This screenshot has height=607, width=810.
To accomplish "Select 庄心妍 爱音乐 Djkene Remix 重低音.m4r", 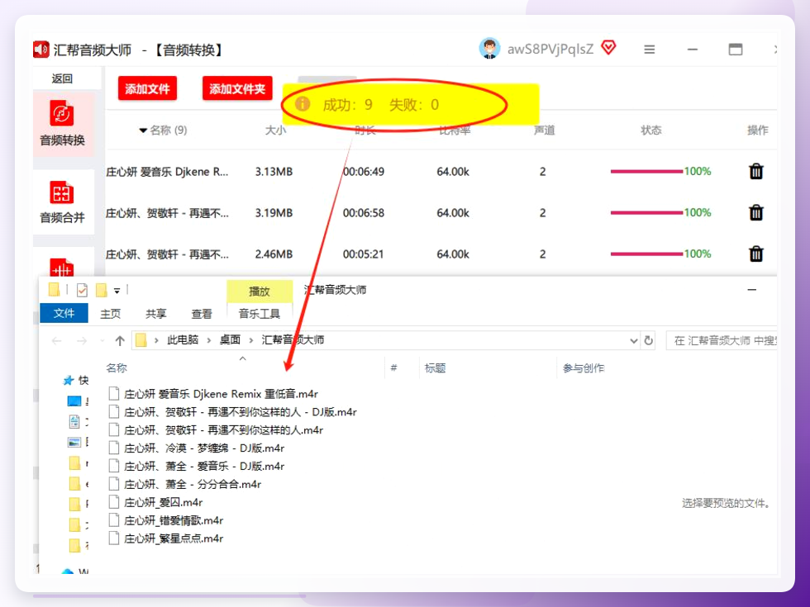I will [x=221, y=394].
